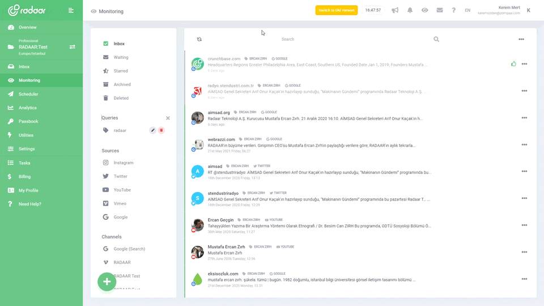Click the Switch to Old Version button
The width and height of the screenshot is (544, 306).
[x=337, y=10]
